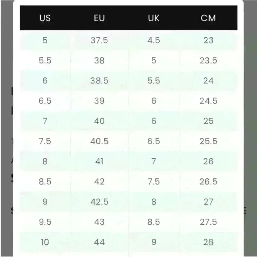
Task: Click the US column header
Action: pos(45,18)
